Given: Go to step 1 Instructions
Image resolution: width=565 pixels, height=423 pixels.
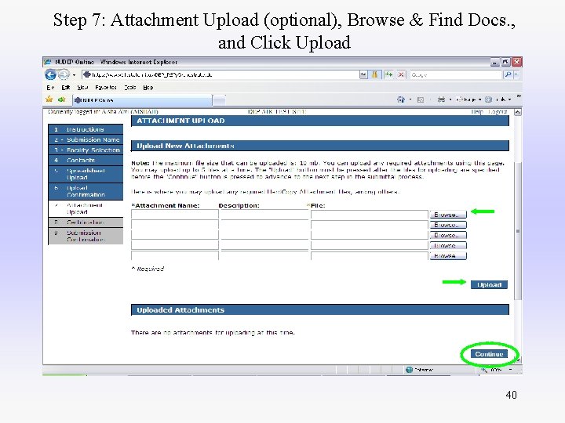Looking at the screenshot, I should coord(86,129).
